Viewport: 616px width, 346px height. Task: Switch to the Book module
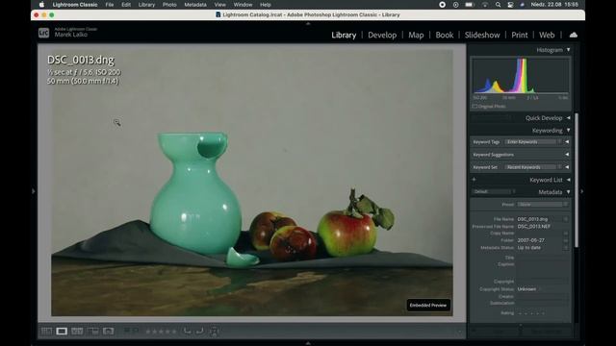tap(445, 35)
